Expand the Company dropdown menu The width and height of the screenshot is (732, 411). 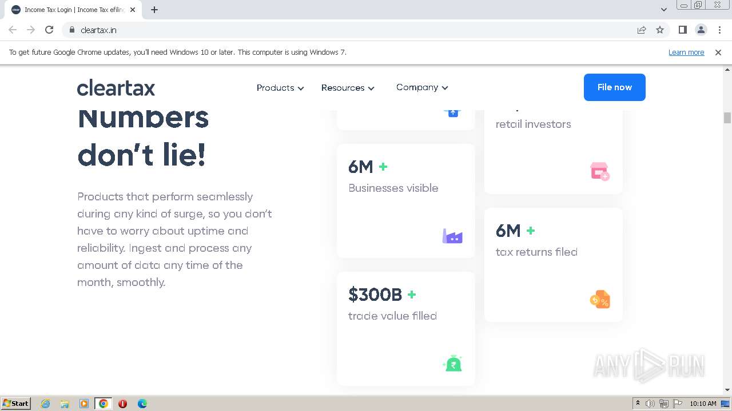(x=422, y=87)
